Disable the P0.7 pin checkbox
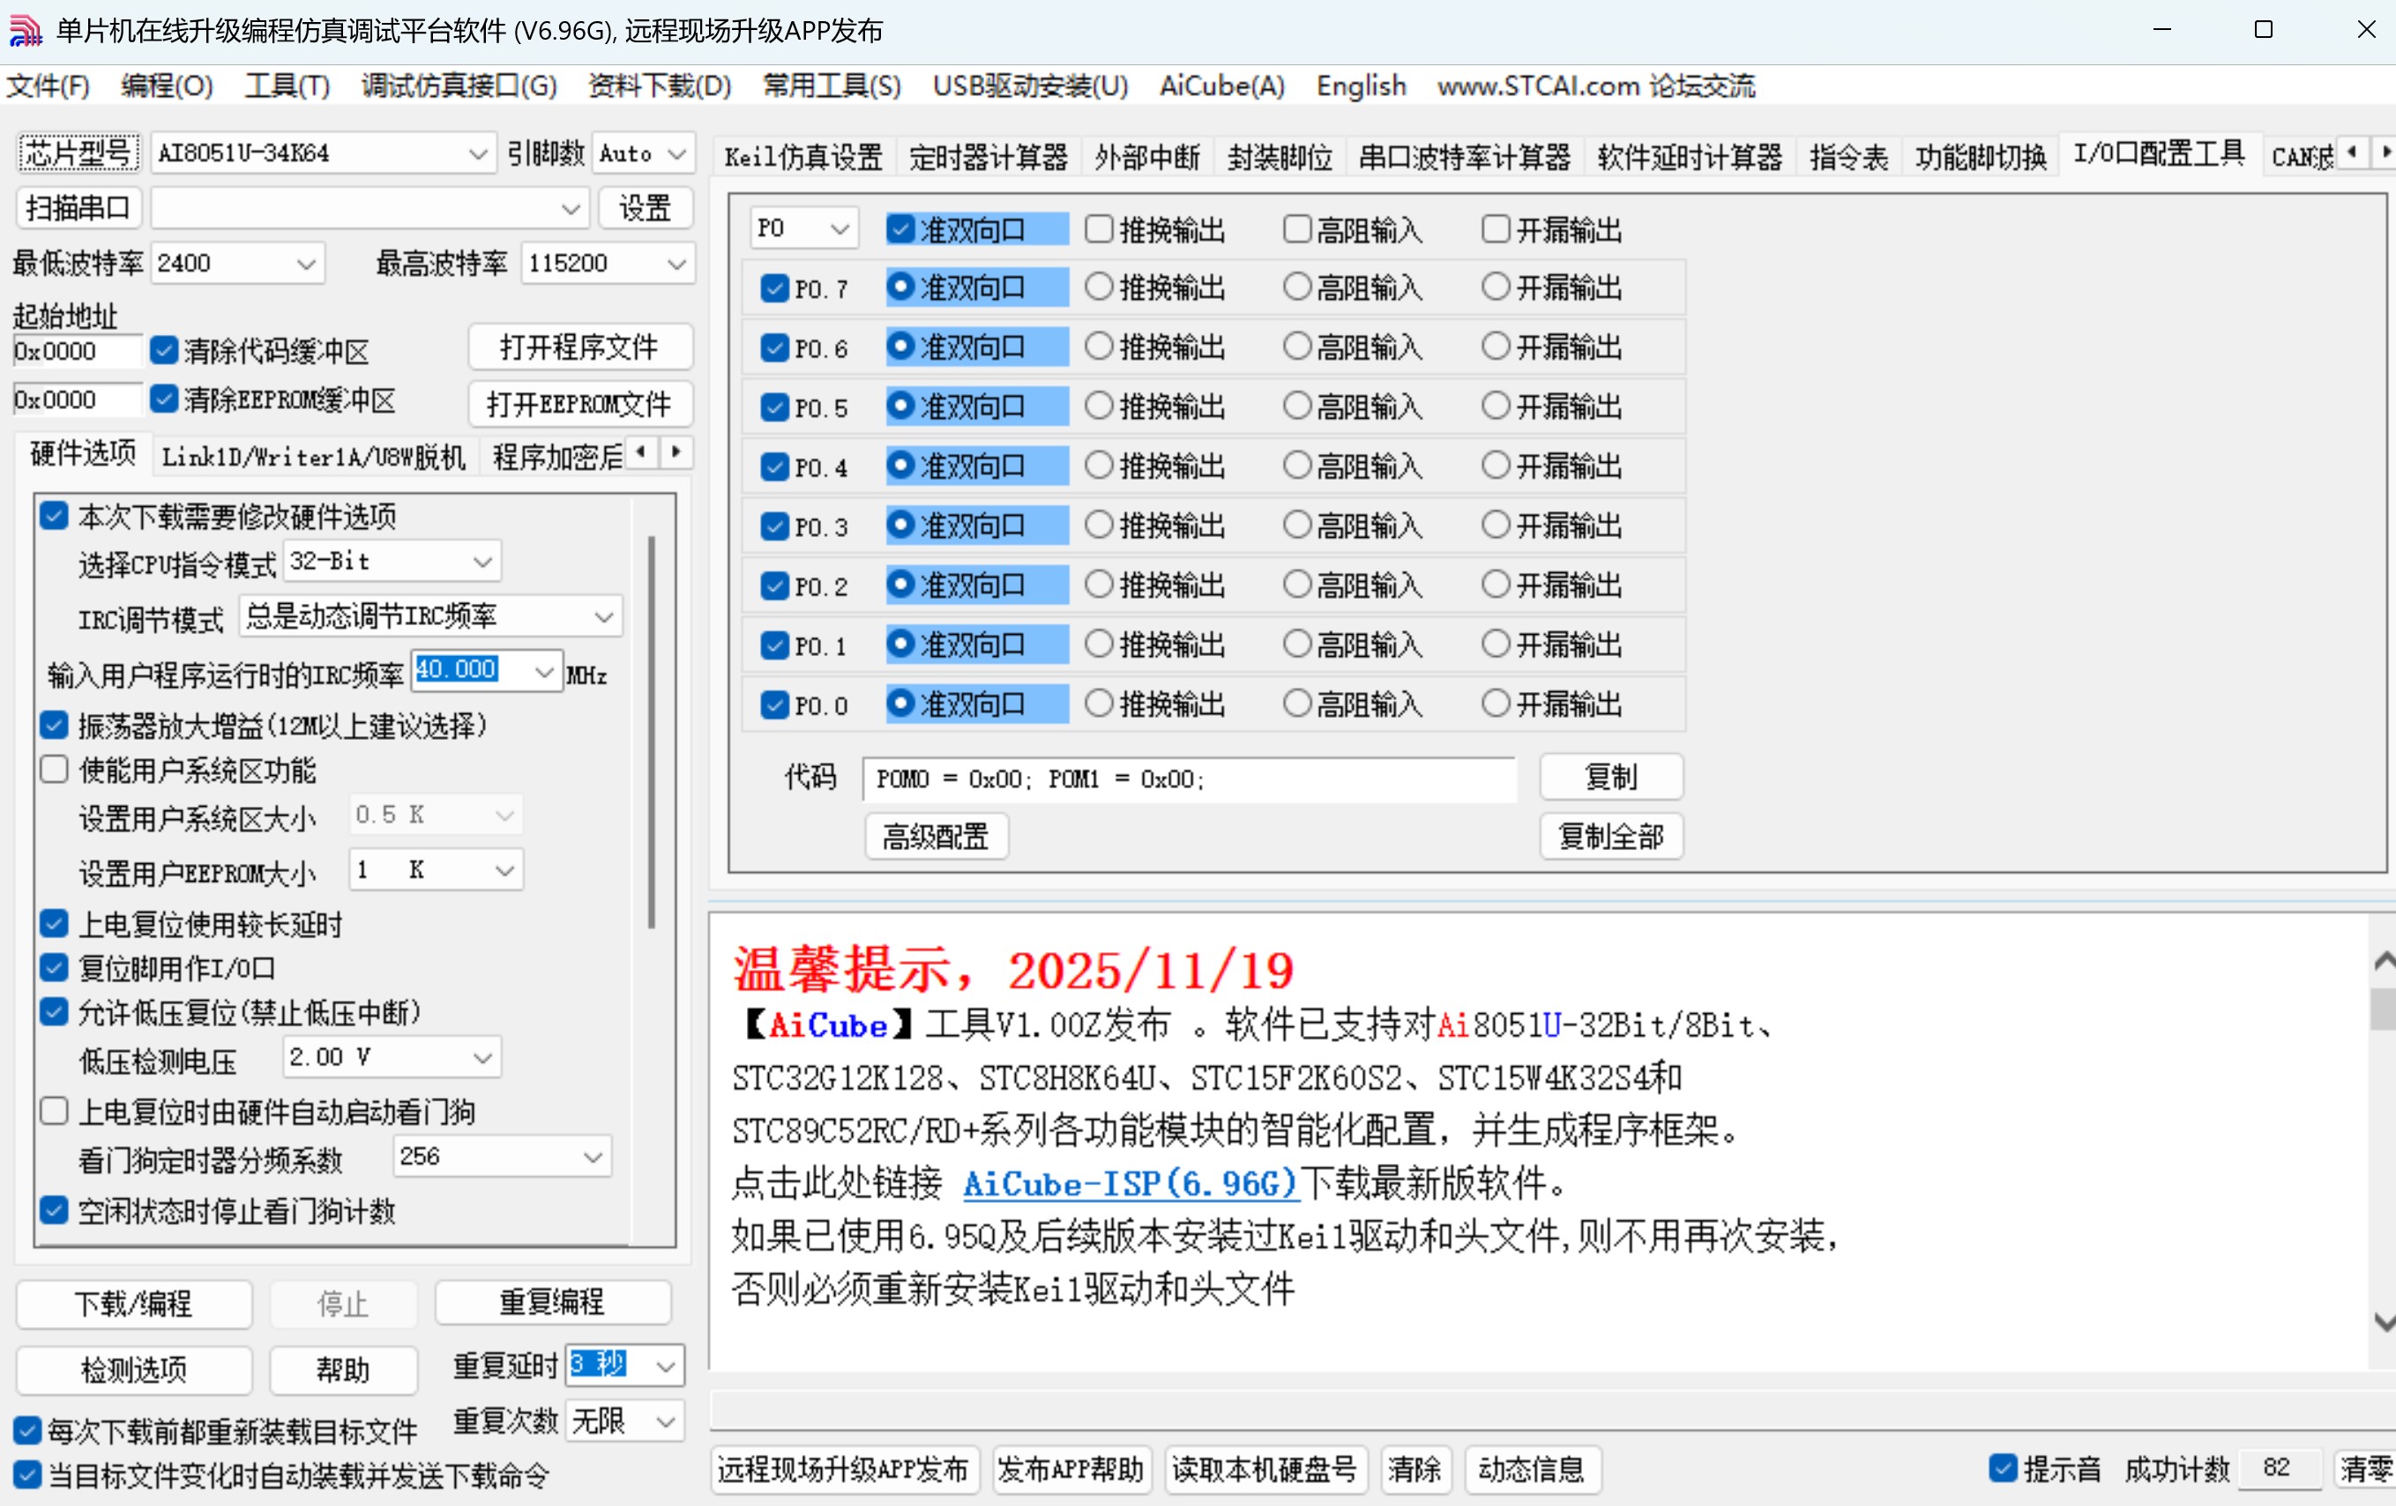 pyautogui.click(x=775, y=287)
